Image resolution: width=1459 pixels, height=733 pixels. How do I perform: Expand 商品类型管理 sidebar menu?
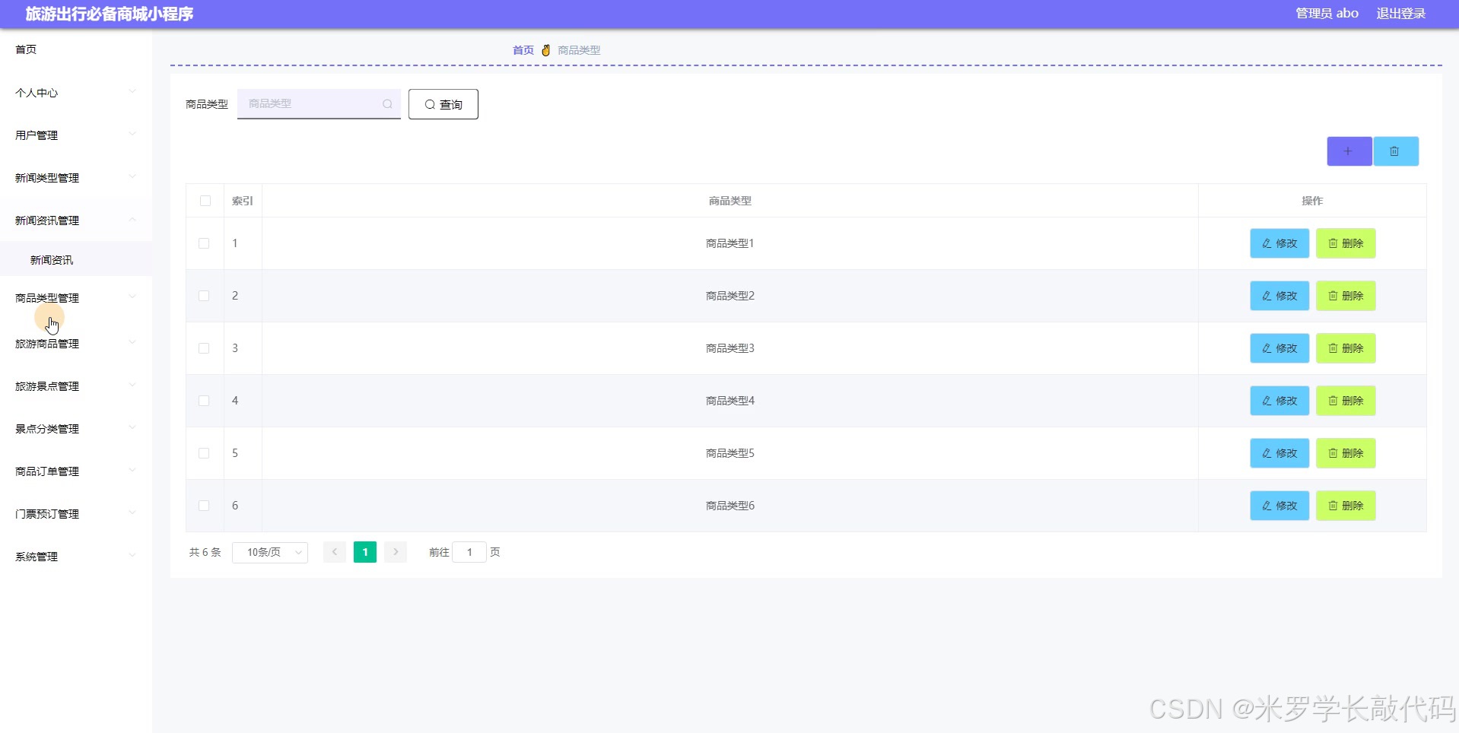[76, 298]
